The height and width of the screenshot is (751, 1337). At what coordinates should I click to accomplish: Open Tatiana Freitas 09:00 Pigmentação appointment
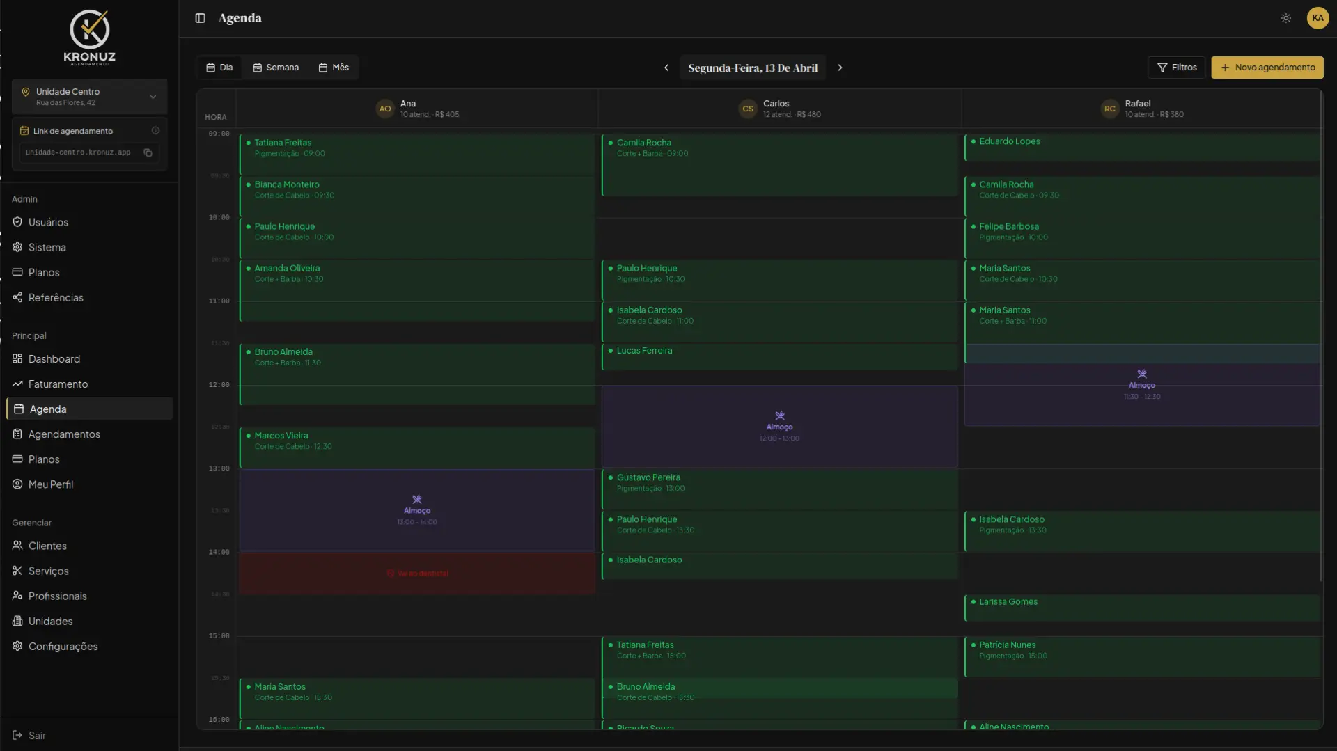(416, 153)
